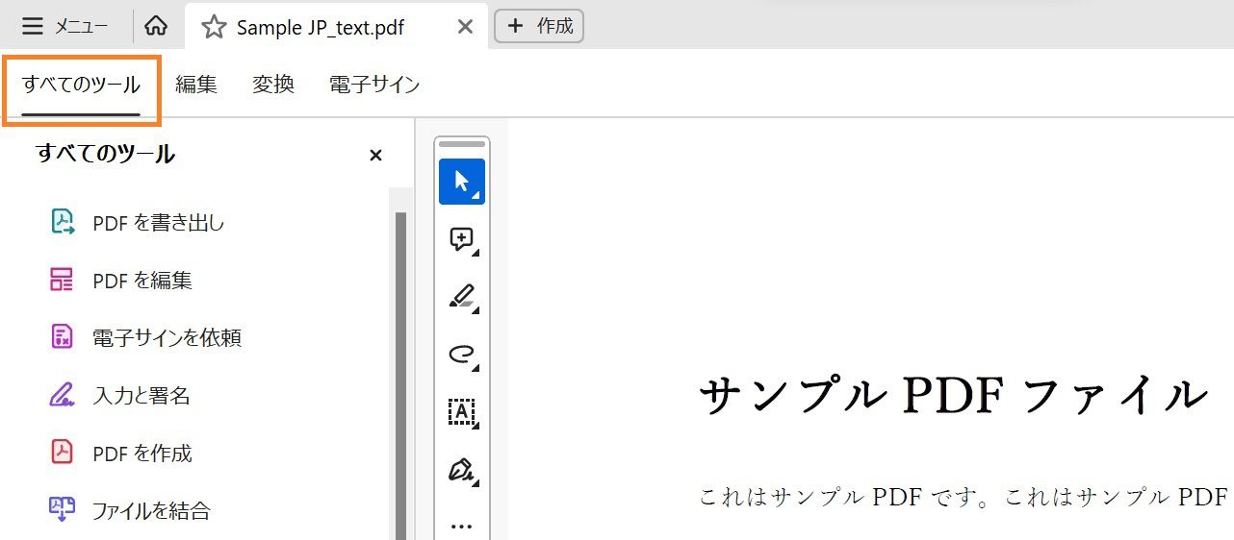Image resolution: width=1234 pixels, height=540 pixels.
Task: Switch to すべてのツール tab
Action: pos(81,85)
